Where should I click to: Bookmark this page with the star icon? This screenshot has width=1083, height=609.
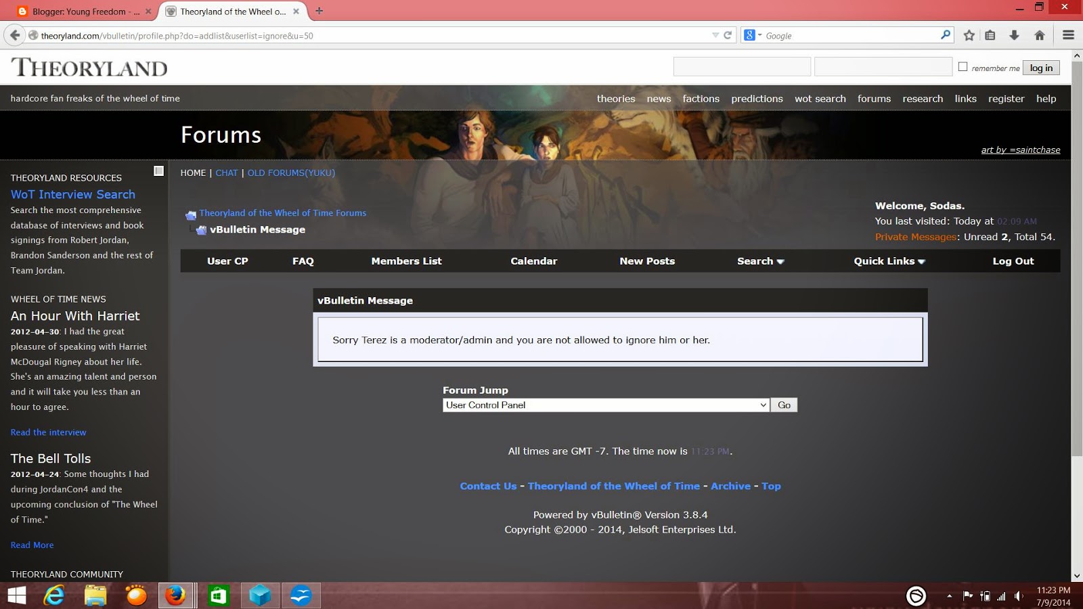(x=969, y=35)
